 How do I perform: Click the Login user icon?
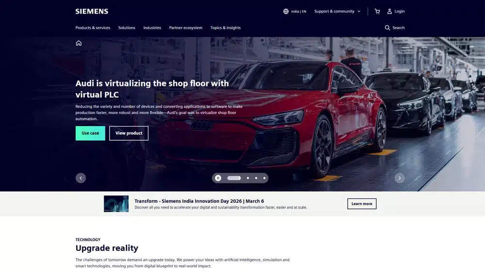(x=389, y=12)
